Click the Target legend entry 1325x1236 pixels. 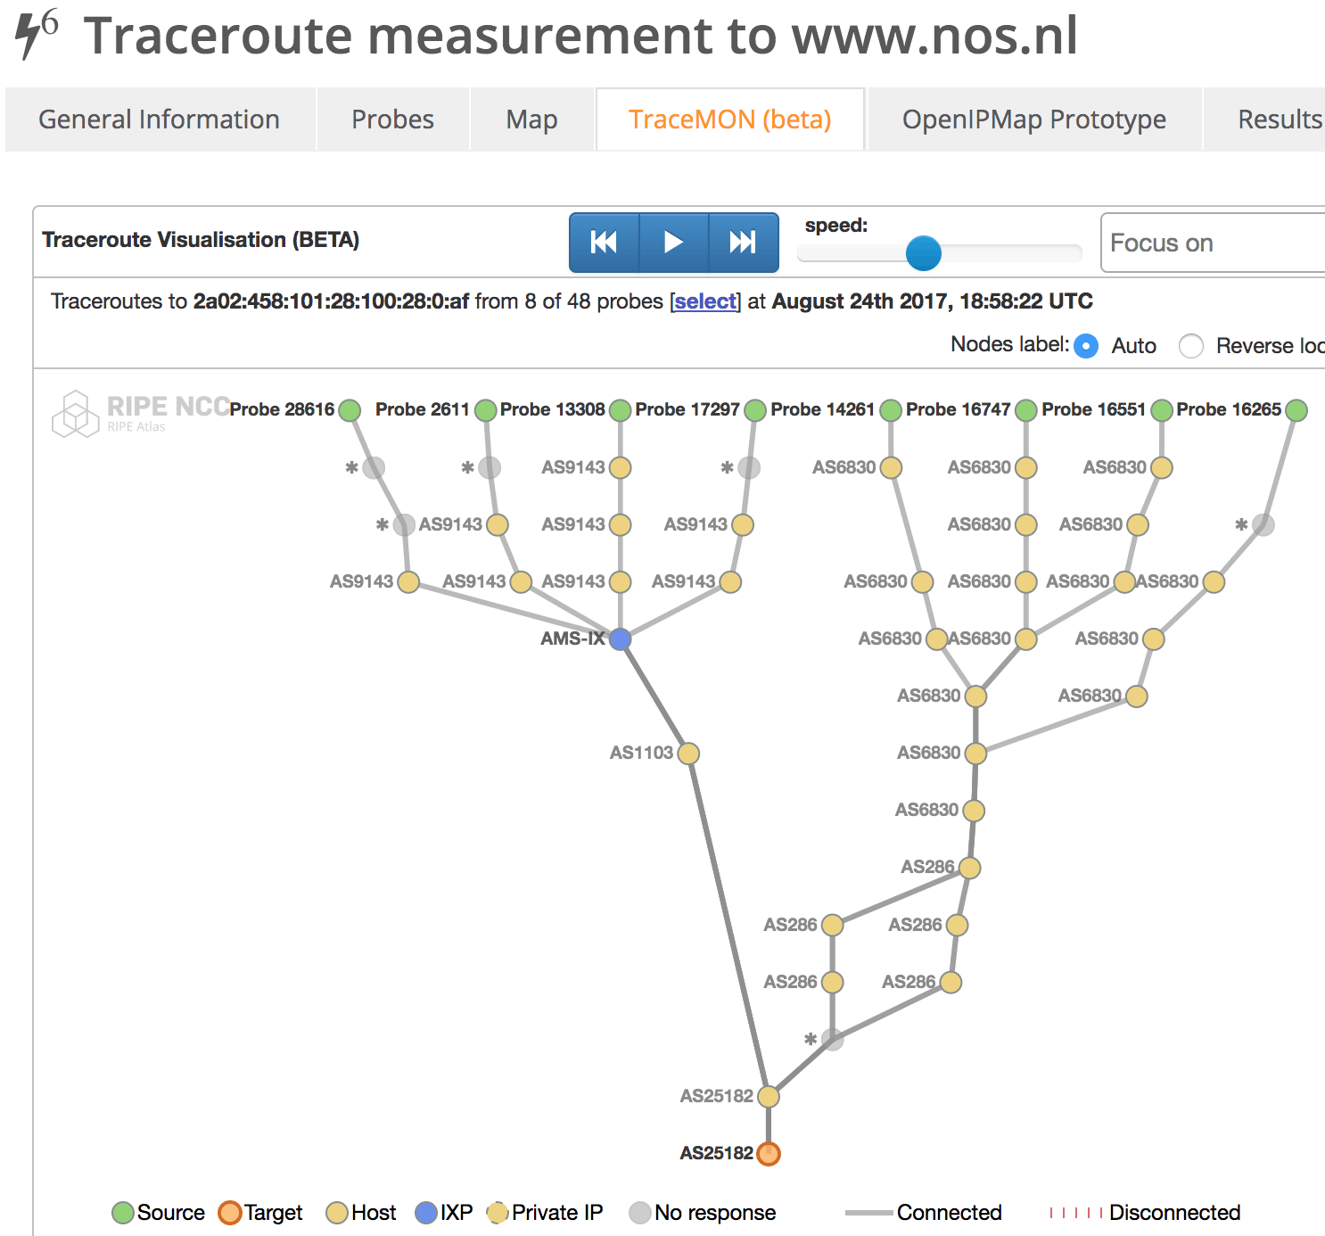pyautogui.click(x=260, y=1213)
